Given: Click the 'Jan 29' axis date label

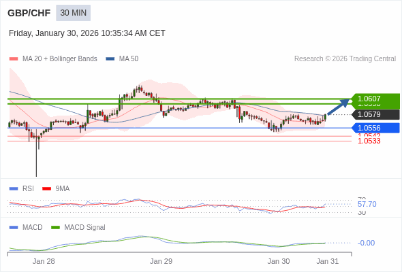Looking at the screenshot, I should click(161, 261).
